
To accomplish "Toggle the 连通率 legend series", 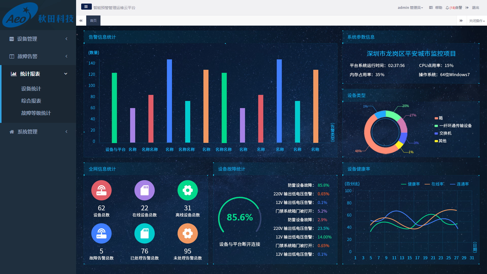I will tap(459, 184).
